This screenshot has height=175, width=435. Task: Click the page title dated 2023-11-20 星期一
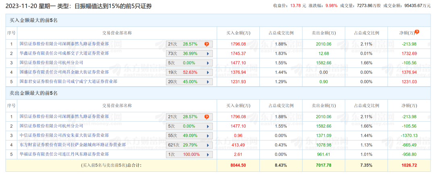pyautogui.click(x=79, y=6)
